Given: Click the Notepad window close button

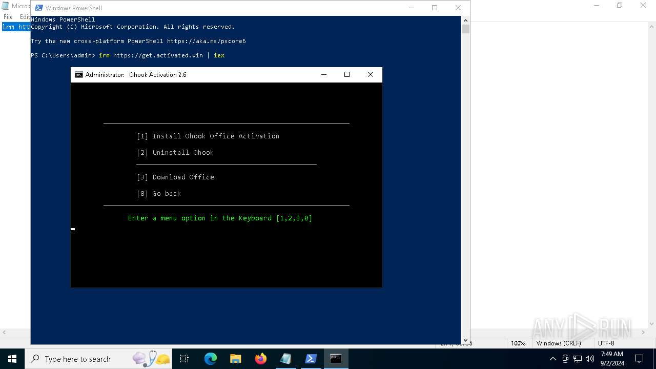Looking at the screenshot, I should point(643,6).
